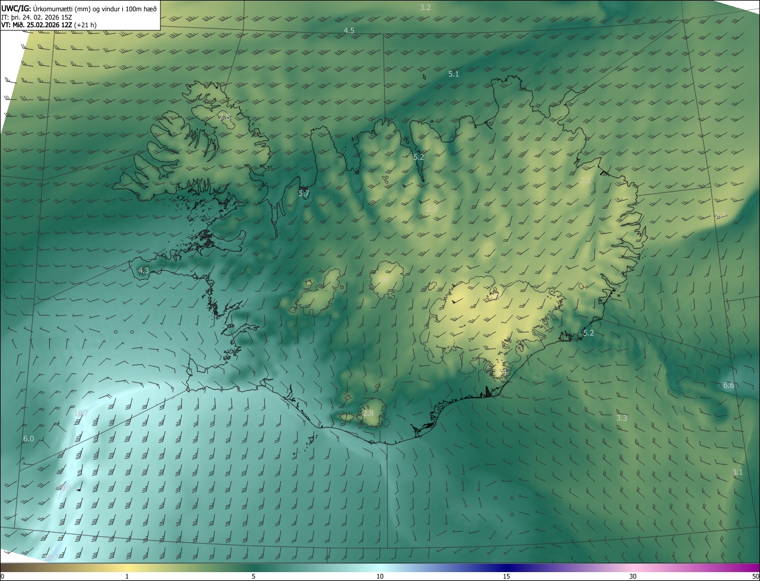Click the 5.7 value label

(x=304, y=194)
